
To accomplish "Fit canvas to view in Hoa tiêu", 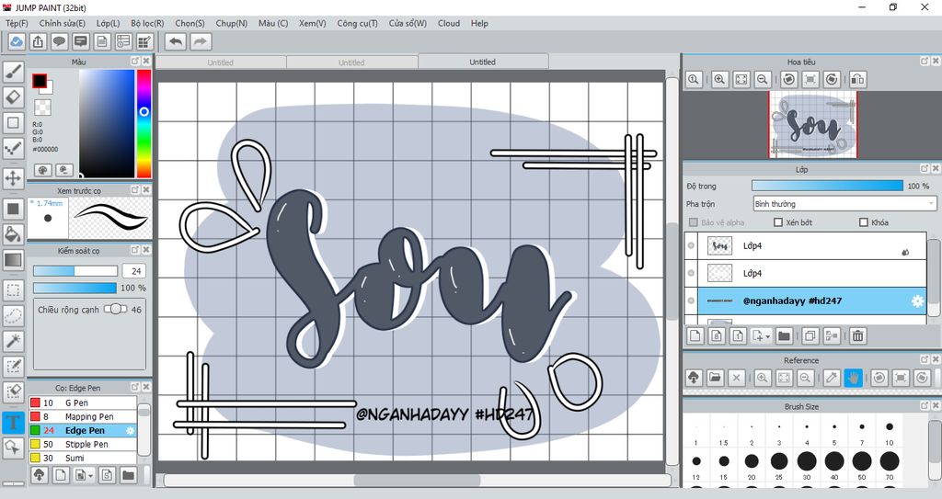I will pos(741,79).
